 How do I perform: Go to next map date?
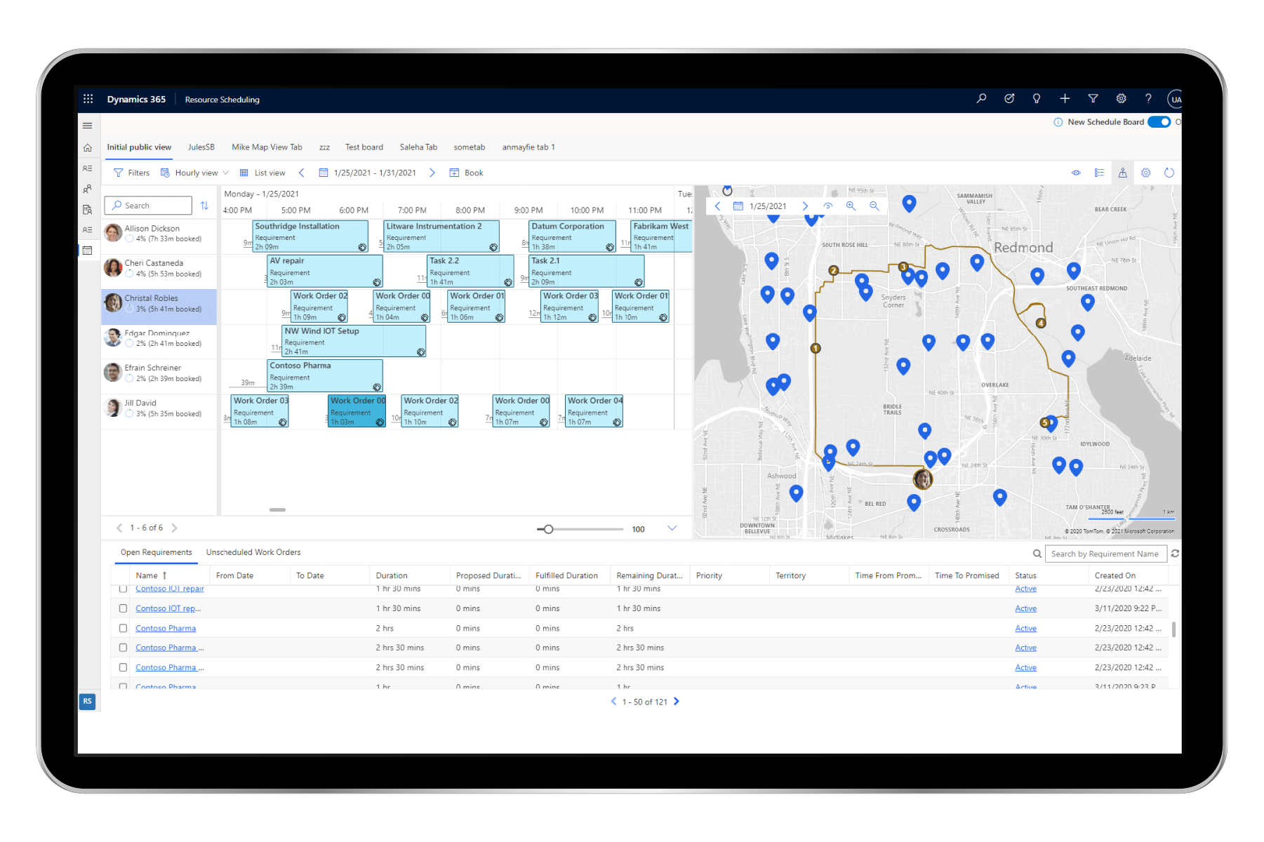[x=805, y=206]
